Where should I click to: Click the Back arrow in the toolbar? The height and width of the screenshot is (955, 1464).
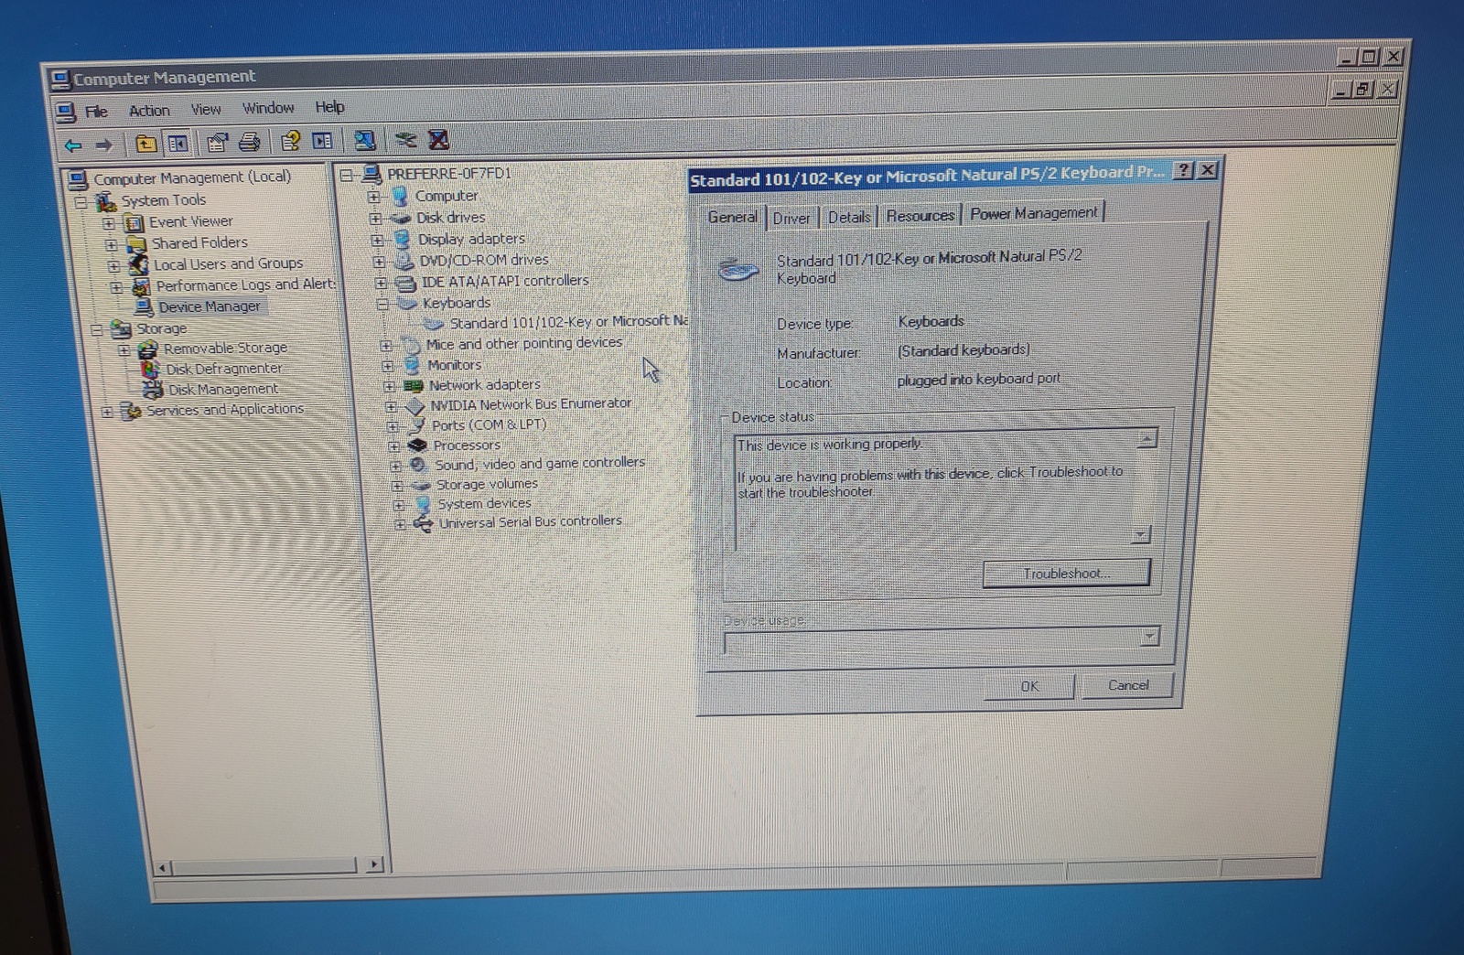pyautogui.click(x=73, y=145)
